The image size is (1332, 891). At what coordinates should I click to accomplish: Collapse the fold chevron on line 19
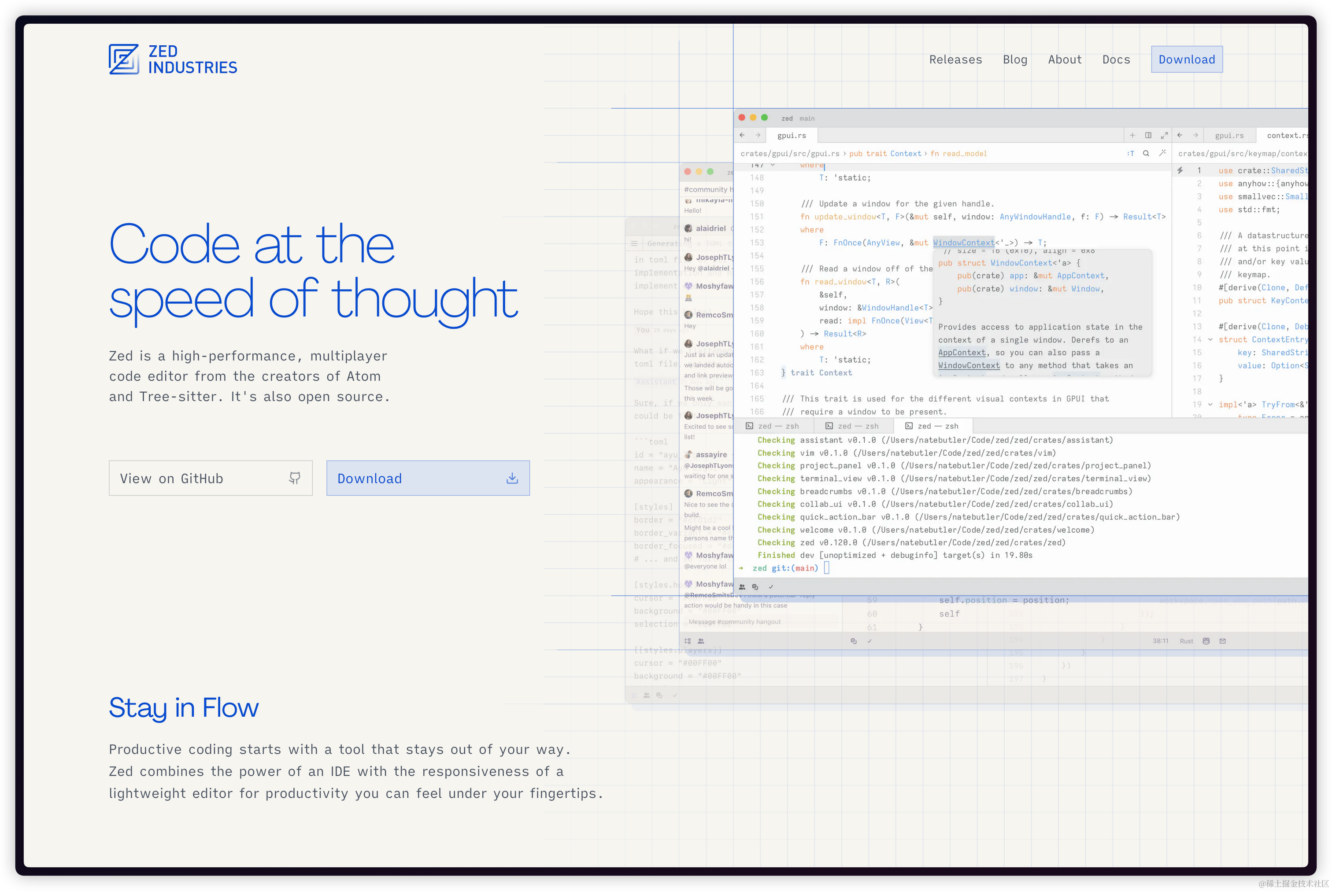[x=1210, y=405]
